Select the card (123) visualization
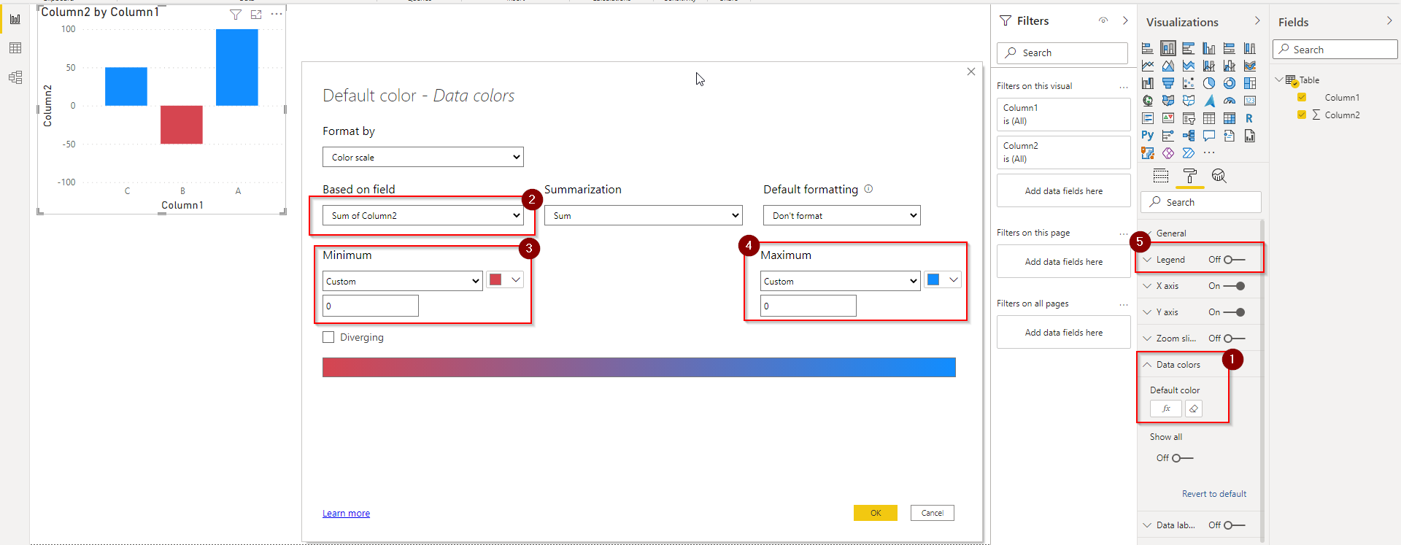The image size is (1401, 545). (x=1250, y=101)
